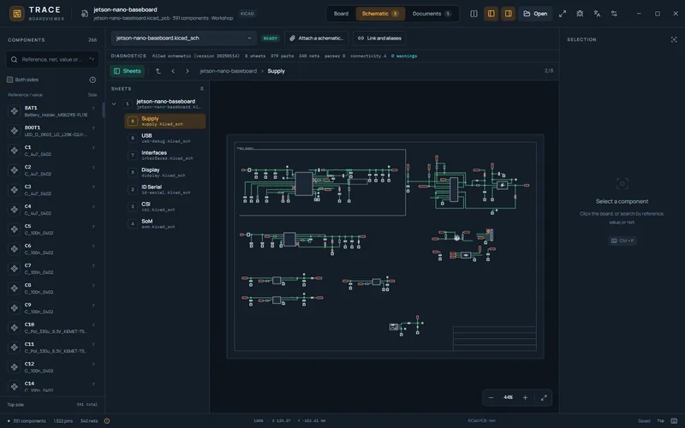Click the Open file button

535,14
